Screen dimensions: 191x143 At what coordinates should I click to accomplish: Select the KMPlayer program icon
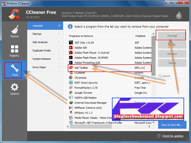pos(71,108)
